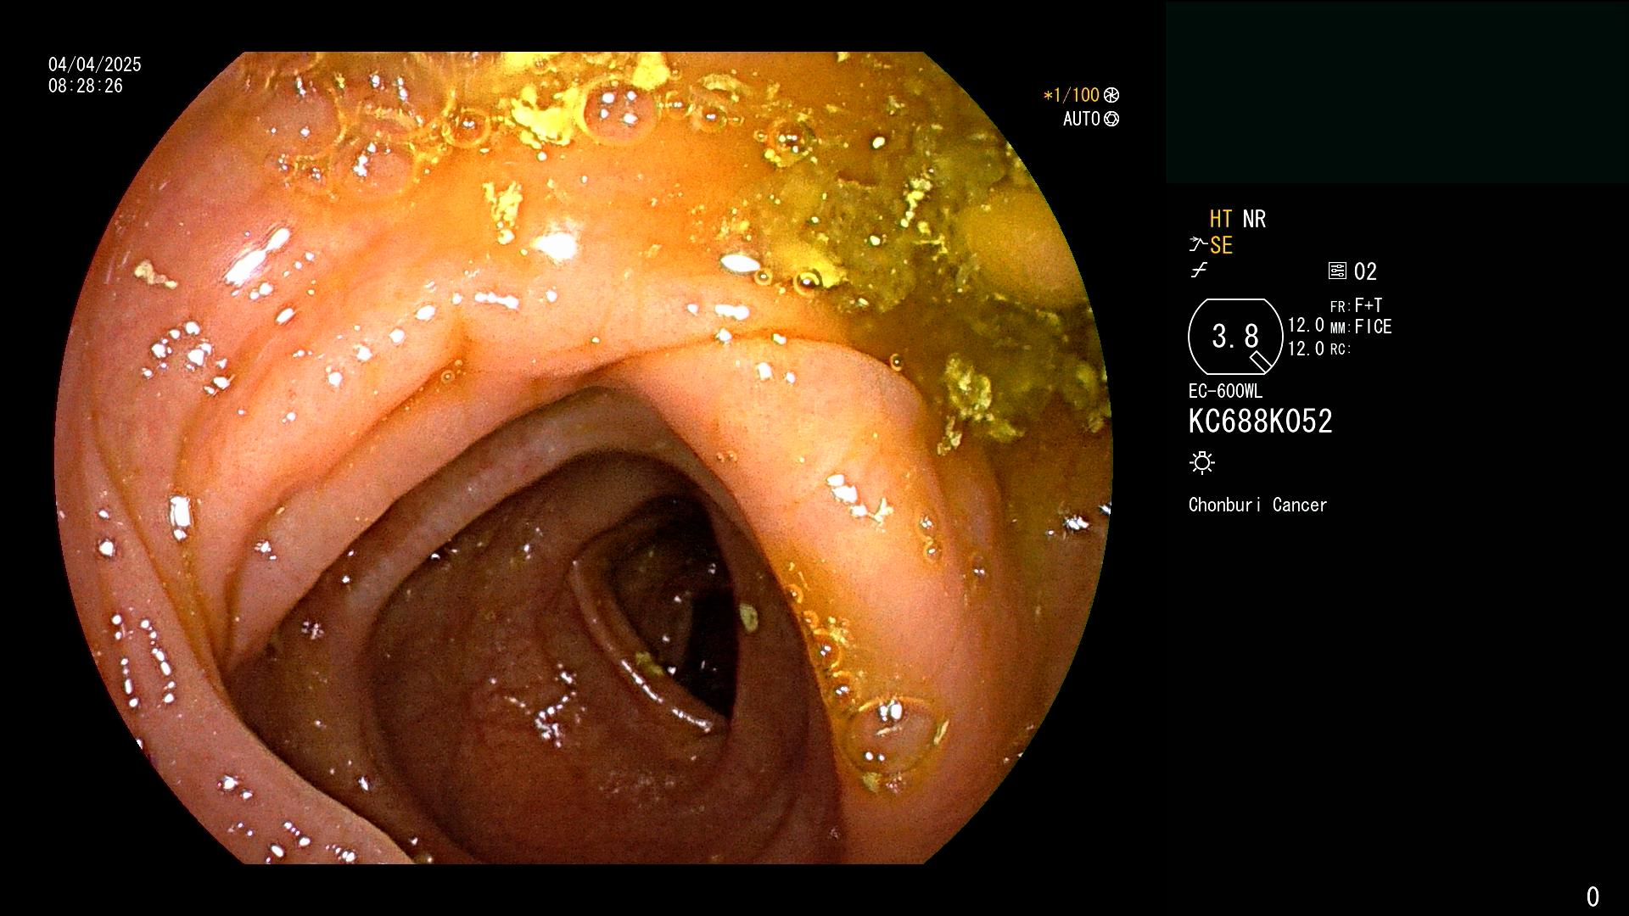Click the scope model EC-600WL
Screen dimensions: 1629x916
1225,391
